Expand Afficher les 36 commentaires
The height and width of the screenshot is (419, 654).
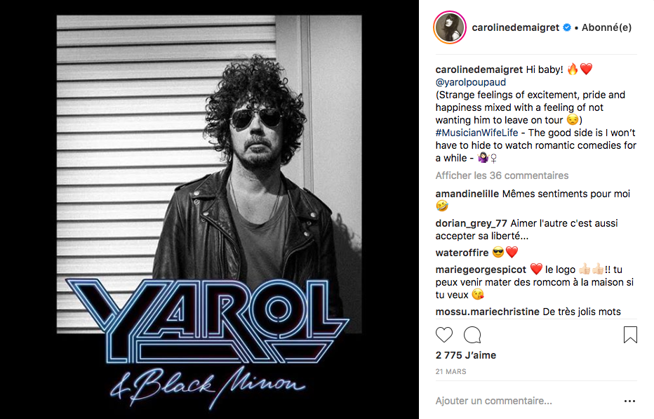[502, 175]
